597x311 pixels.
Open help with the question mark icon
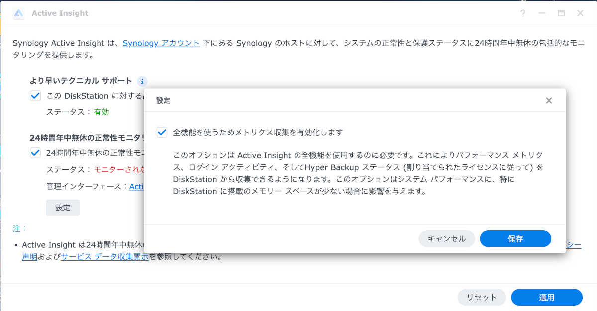523,13
